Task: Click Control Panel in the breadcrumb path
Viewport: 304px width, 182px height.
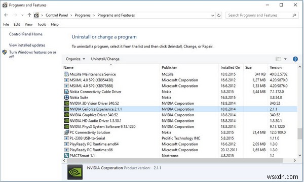Action: 57,15
